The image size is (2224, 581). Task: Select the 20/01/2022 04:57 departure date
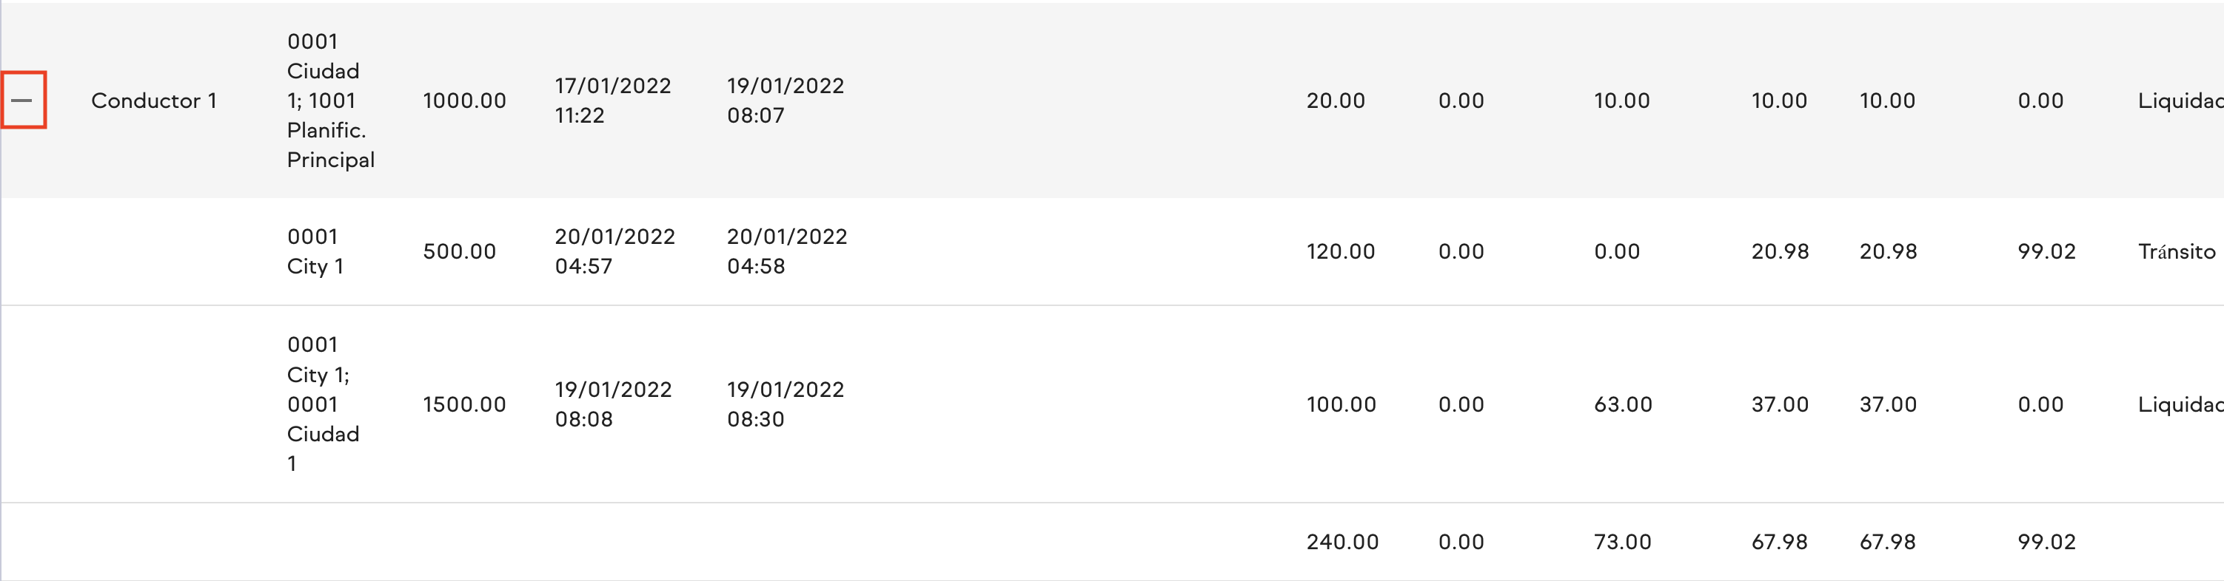[615, 251]
